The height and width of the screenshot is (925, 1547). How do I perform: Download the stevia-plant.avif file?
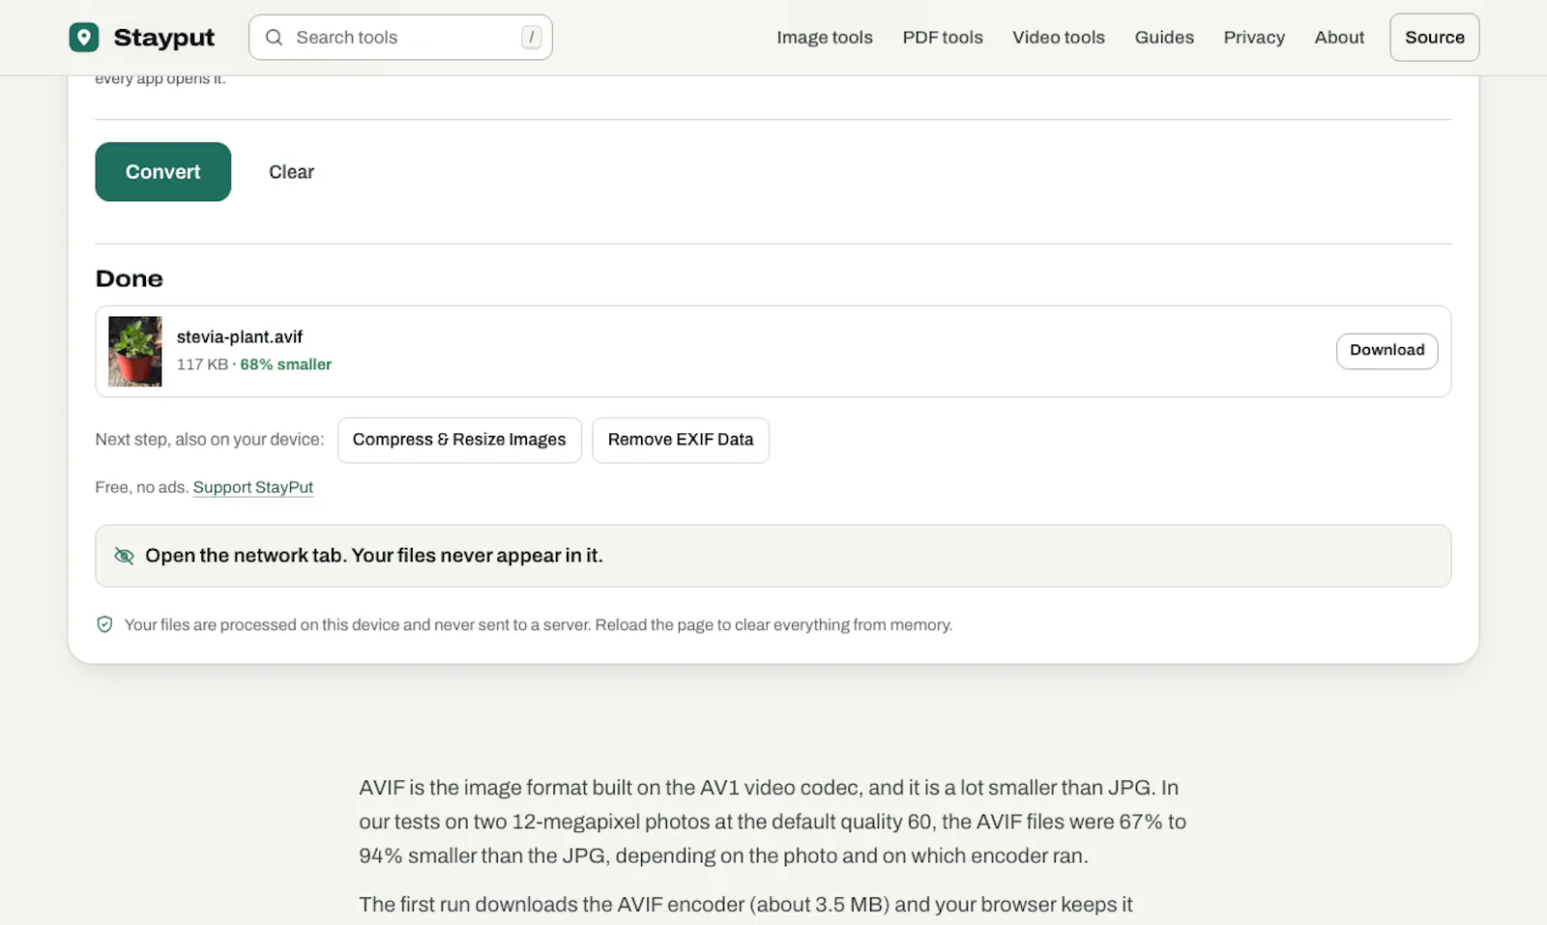[x=1386, y=351]
